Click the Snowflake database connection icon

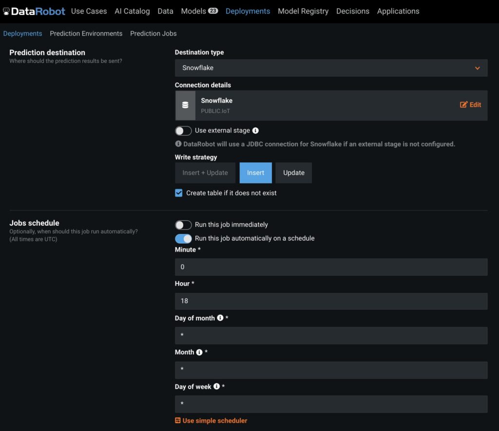pos(185,105)
